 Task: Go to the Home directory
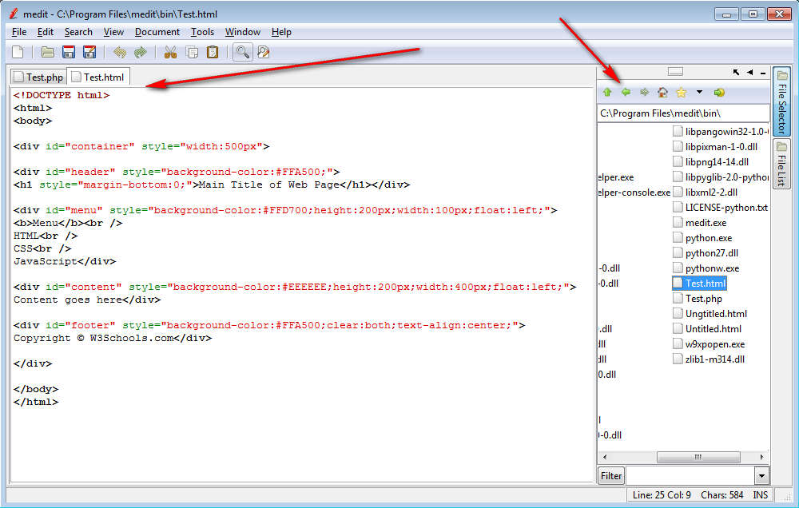(x=662, y=92)
